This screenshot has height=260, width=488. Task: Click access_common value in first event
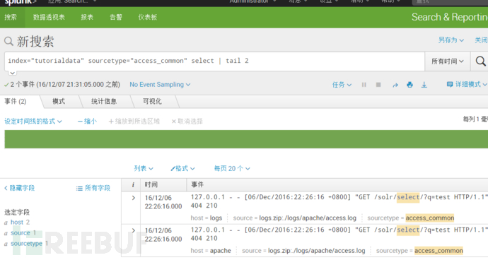point(430,218)
